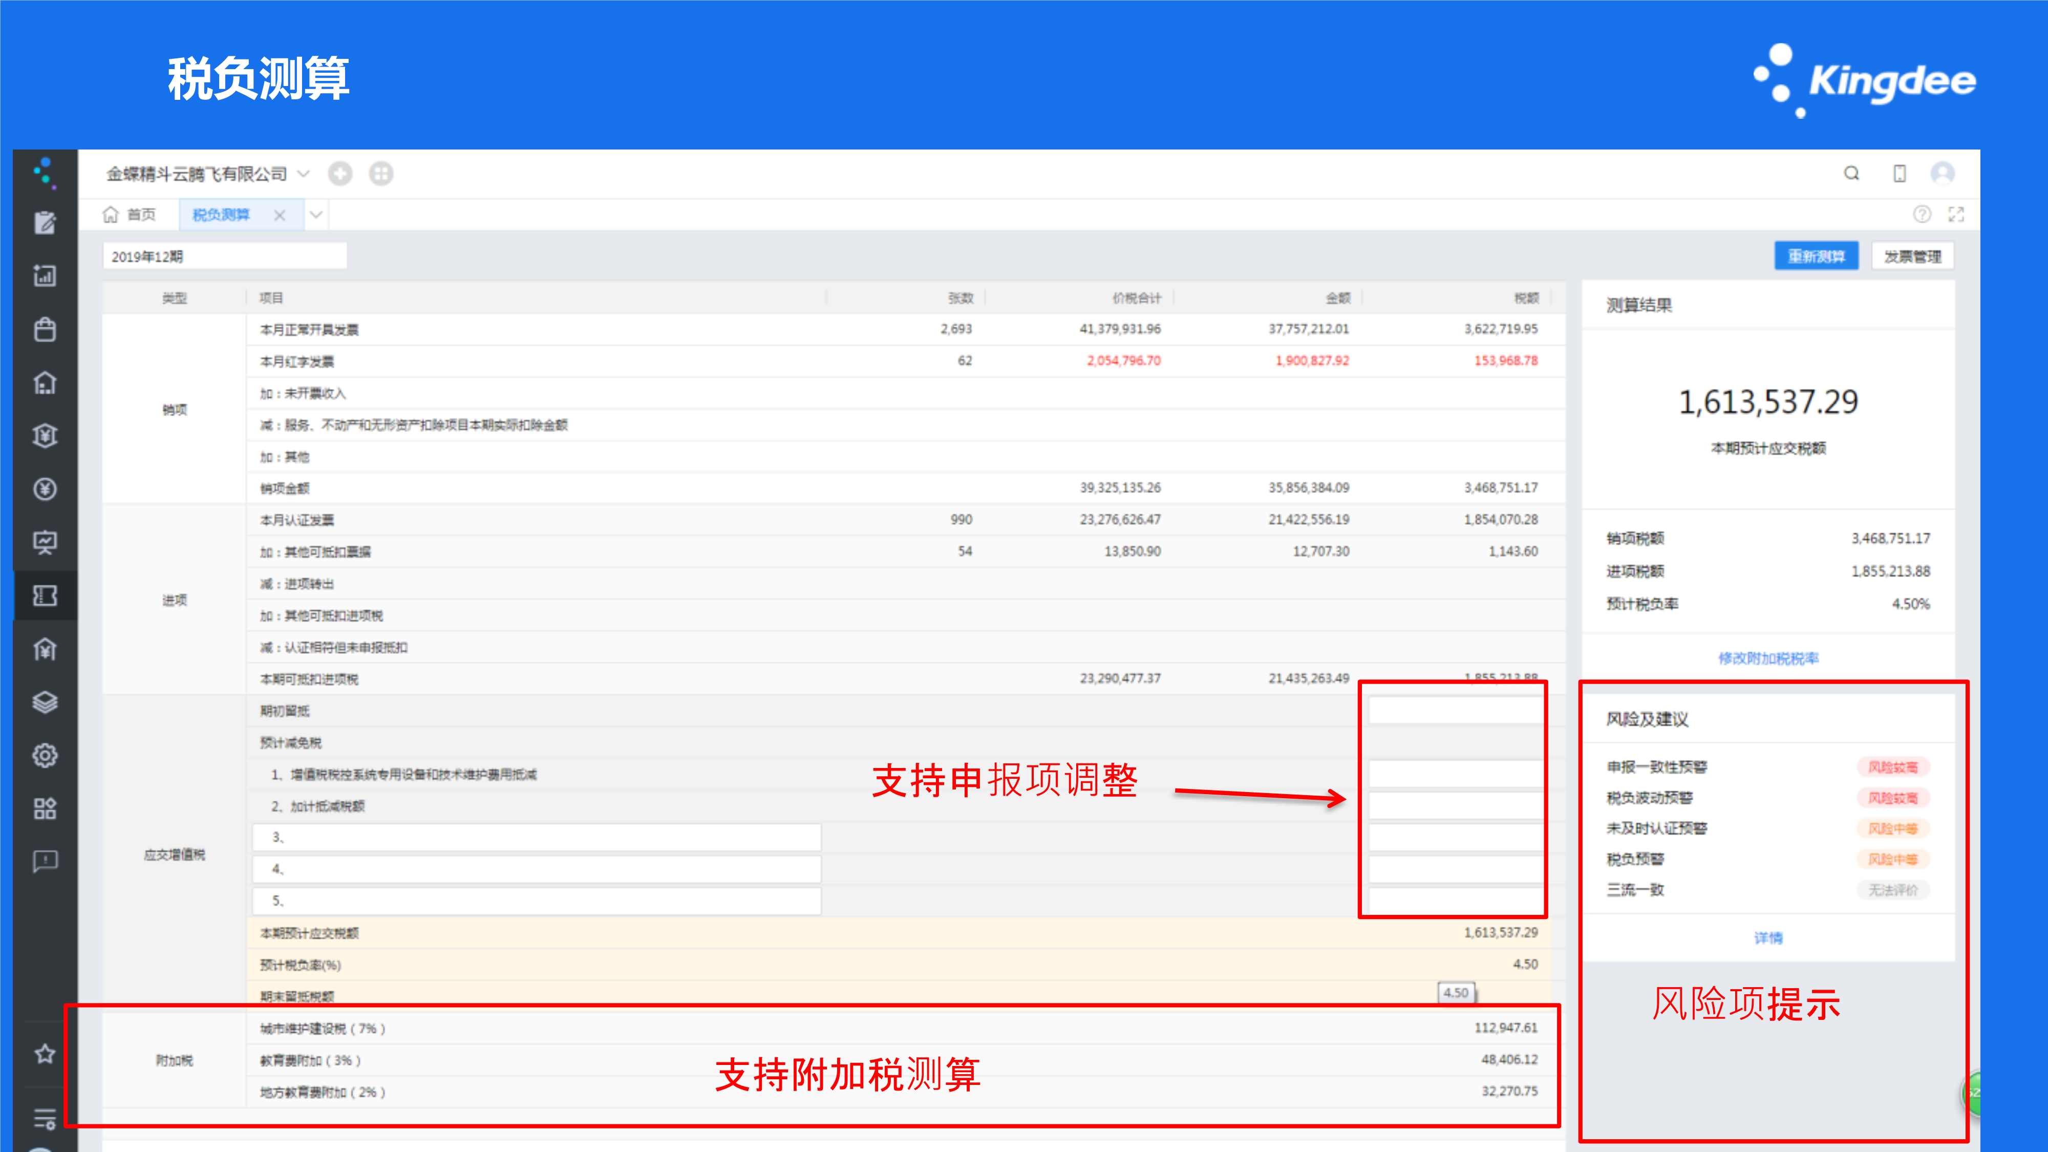Open the user avatar icon
Screen dimensions: 2048x1152
tap(1942, 174)
